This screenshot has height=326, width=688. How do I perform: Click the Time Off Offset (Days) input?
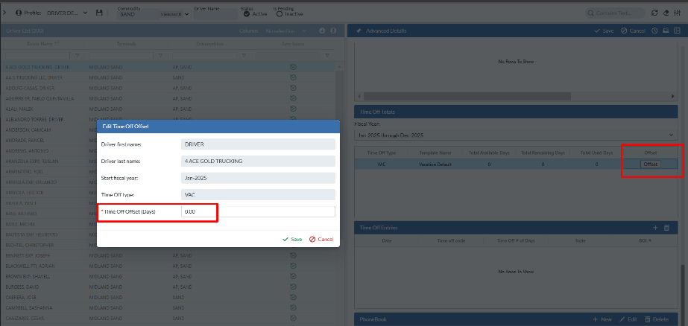pyautogui.click(x=258, y=211)
